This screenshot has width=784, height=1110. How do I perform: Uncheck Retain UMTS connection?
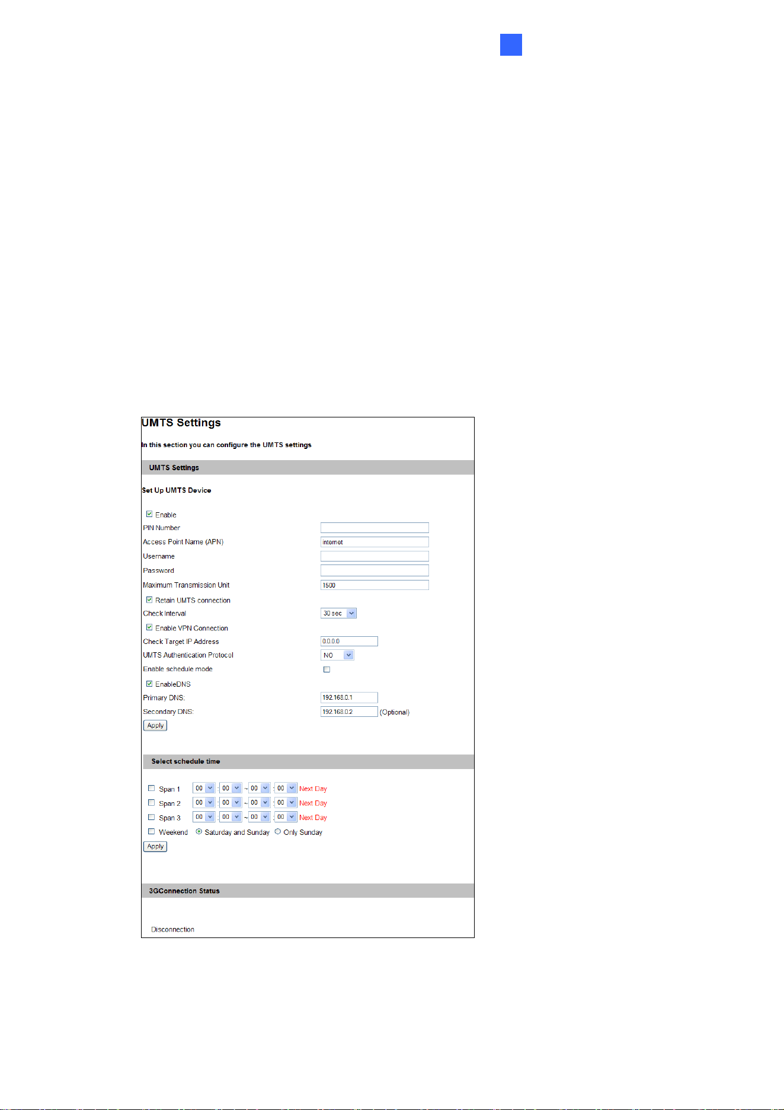(149, 599)
